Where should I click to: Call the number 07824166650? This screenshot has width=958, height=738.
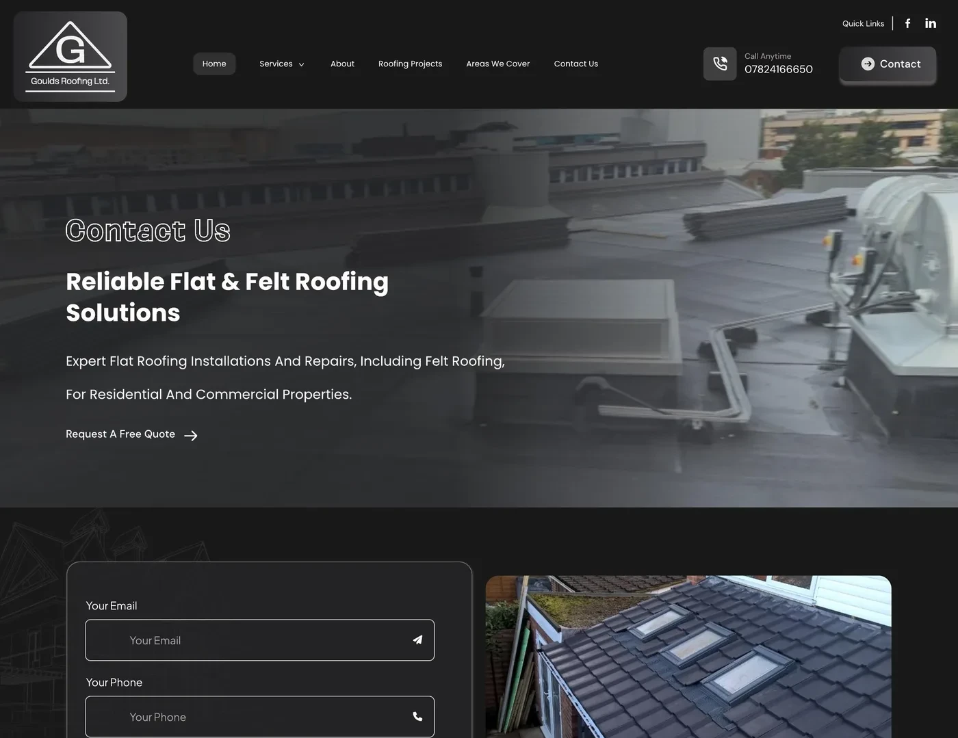pyautogui.click(x=779, y=69)
